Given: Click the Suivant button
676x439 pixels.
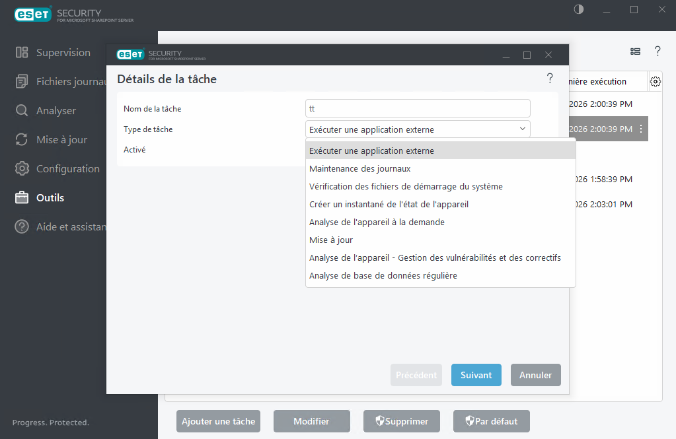Looking at the screenshot, I should click(476, 375).
